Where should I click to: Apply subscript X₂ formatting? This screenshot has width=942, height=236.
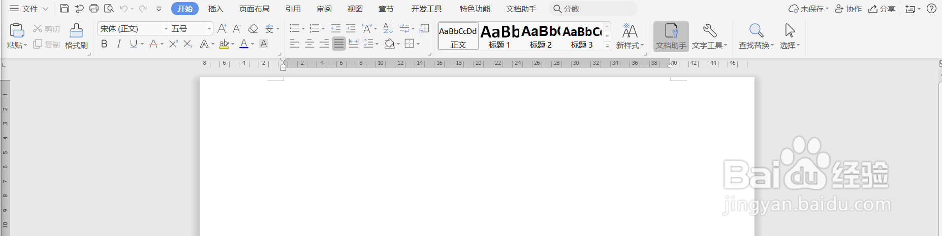188,44
